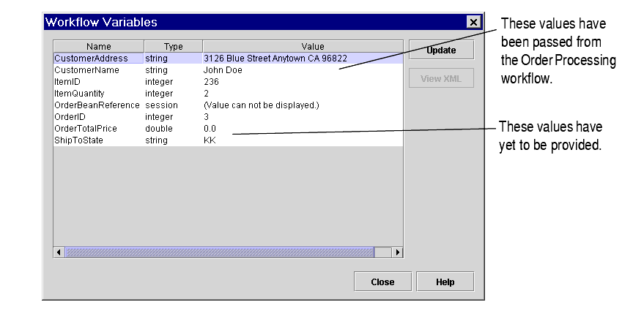Click the left scroll arrow of the horizontal scrollbar
This screenshot has height=313, width=633.
(x=59, y=252)
